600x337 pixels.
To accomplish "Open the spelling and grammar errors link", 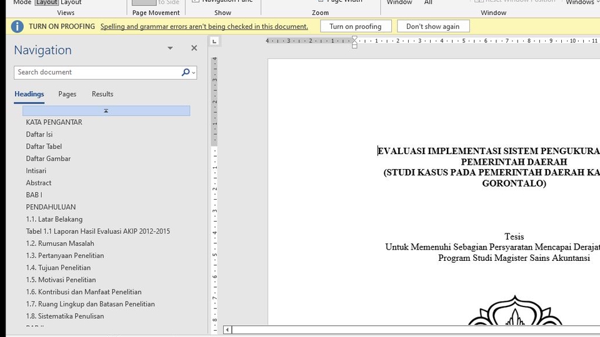I will 204,26.
